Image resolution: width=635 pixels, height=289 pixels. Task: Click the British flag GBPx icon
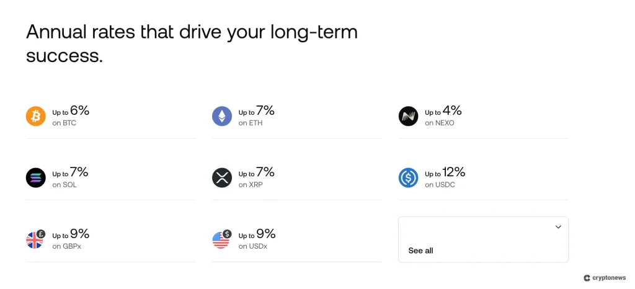coord(36,239)
